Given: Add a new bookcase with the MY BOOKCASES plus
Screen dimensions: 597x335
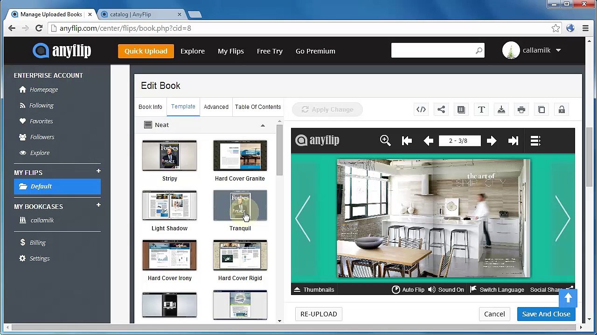Looking at the screenshot, I should click(x=98, y=205).
